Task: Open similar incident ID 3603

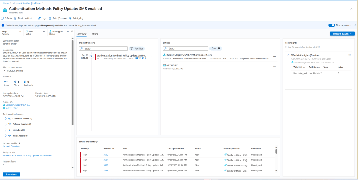Action: pos(106,155)
